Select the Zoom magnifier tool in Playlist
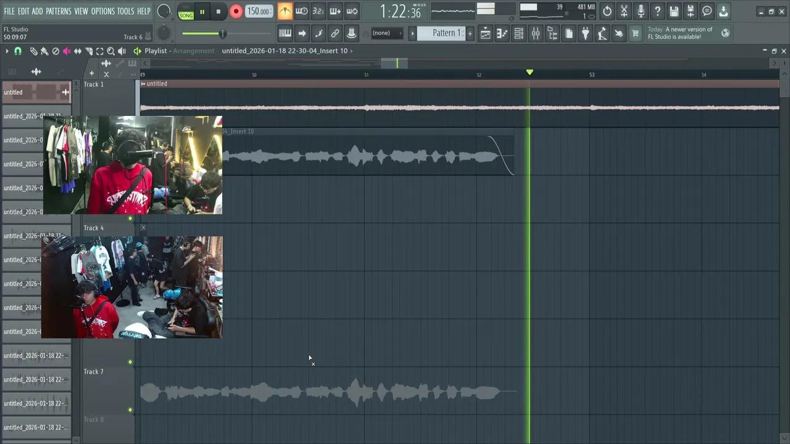 [x=110, y=51]
